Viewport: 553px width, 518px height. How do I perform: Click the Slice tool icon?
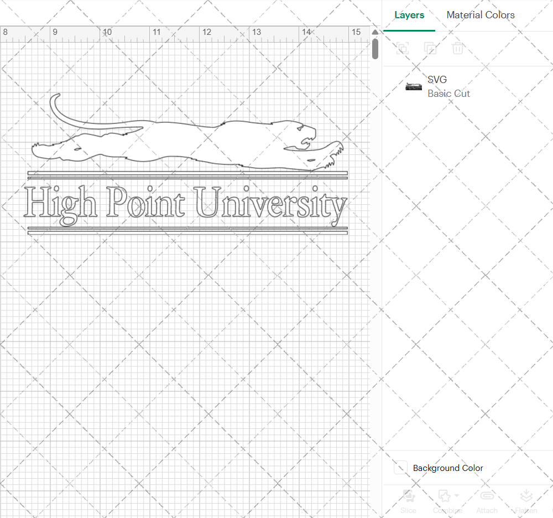[x=409, y=496]
